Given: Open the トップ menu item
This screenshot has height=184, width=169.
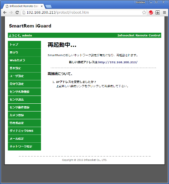Looking at the screenshot, I should coord(24,45).
